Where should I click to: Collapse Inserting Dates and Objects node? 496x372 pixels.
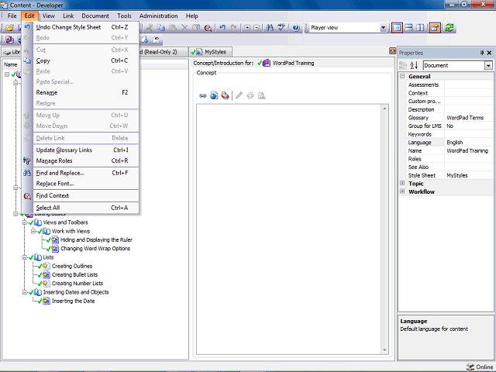24,292
